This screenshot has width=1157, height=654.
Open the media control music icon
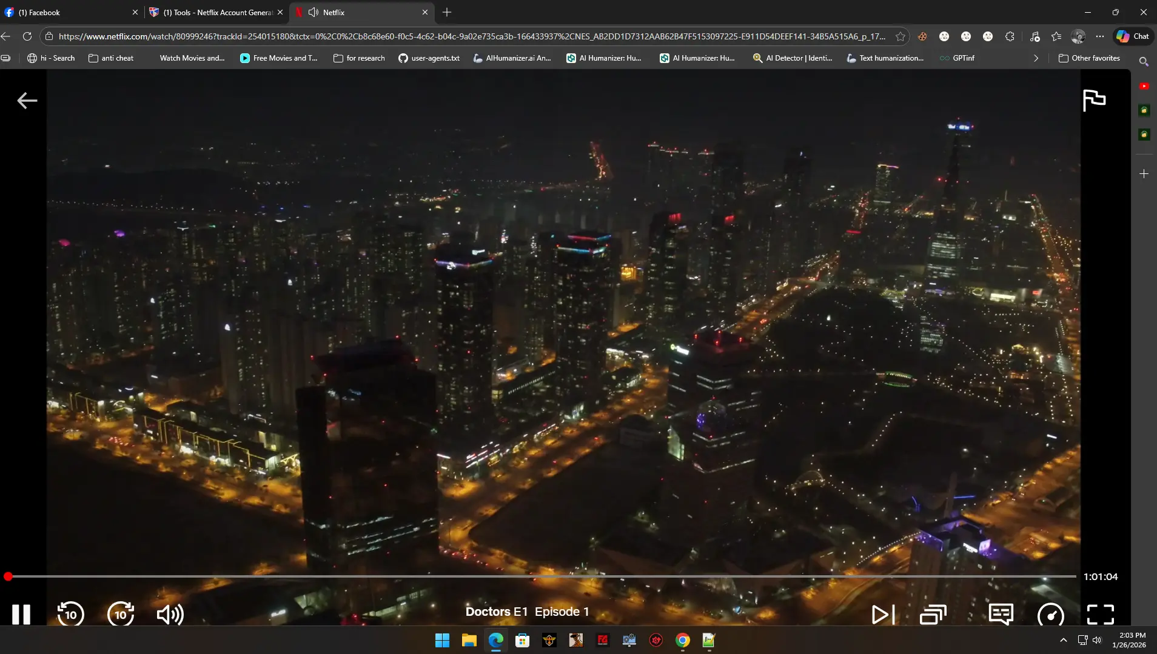[1035, 36]
